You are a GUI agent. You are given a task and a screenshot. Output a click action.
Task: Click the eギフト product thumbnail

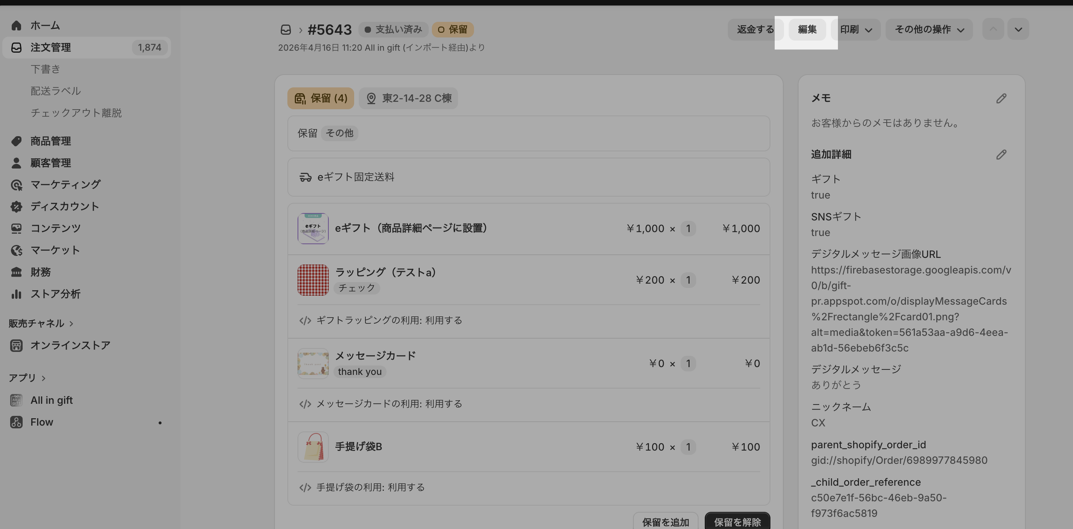[x=313, y=229]
